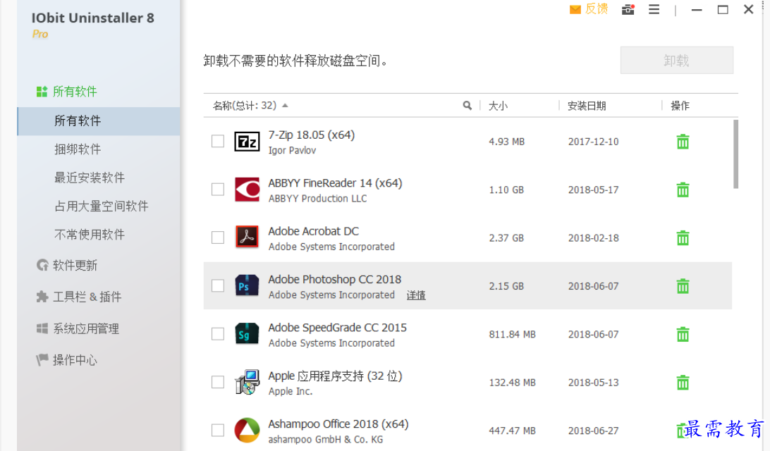This screenshot has height=451, width=770.
Task: Click the software list vertical scrollbar
Action: click(735, 154)
